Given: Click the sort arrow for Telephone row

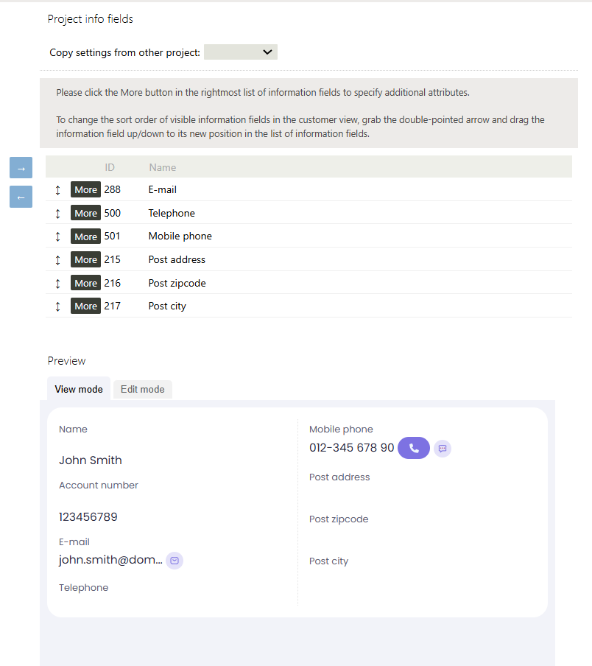Looking at the screenshot, I should (x=58, y=213).
